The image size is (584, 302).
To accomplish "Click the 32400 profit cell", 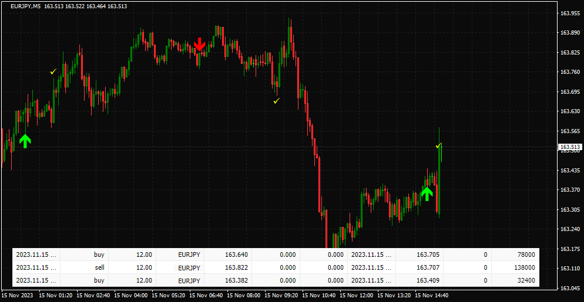I will click(515, 280).
